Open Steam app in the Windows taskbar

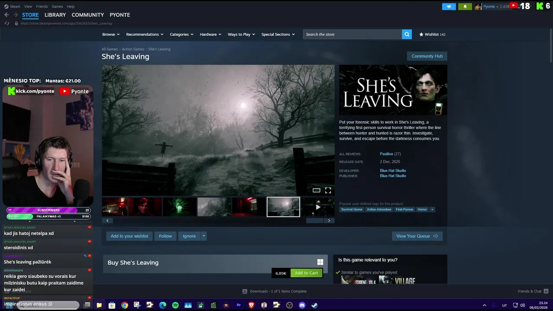pyautogui.click(x=315, y=305)
